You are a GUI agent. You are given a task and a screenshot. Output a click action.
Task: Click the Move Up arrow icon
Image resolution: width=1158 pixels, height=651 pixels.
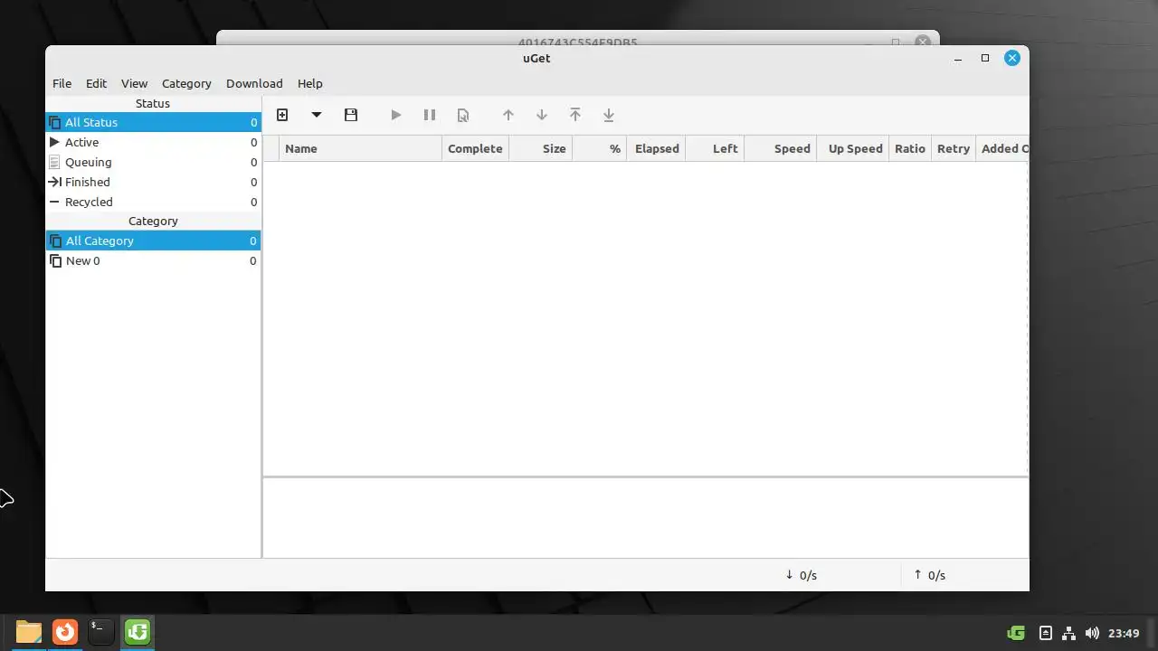508,115
